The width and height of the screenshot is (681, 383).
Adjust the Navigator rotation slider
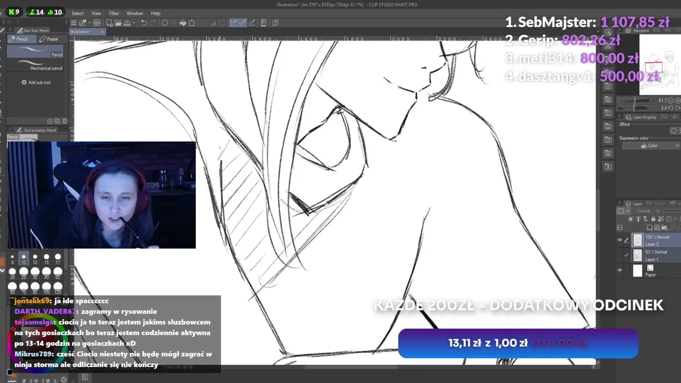click(634, 108)
